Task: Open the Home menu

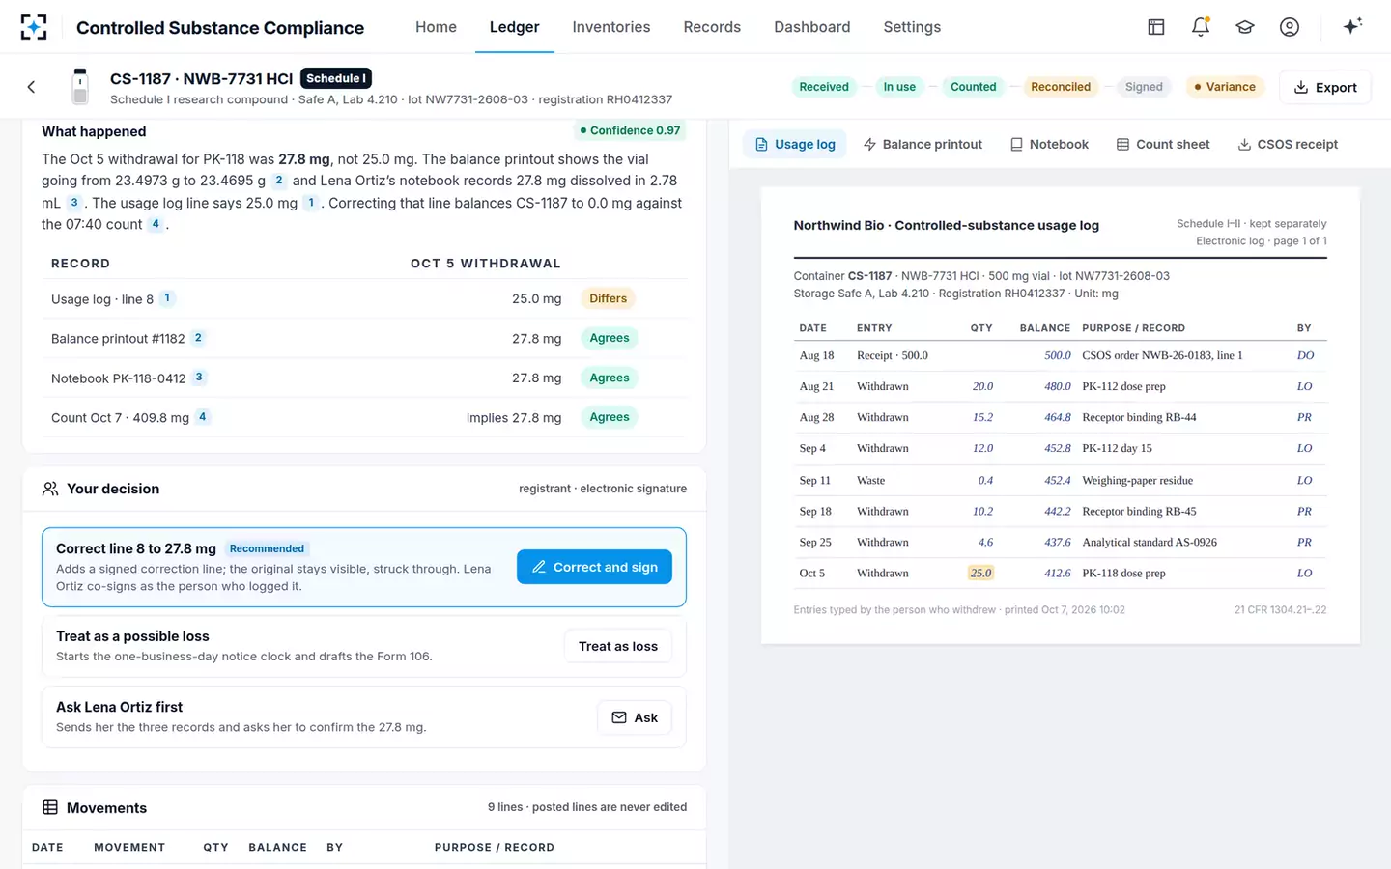Action: pyautogui.click(x=436, y=27)
